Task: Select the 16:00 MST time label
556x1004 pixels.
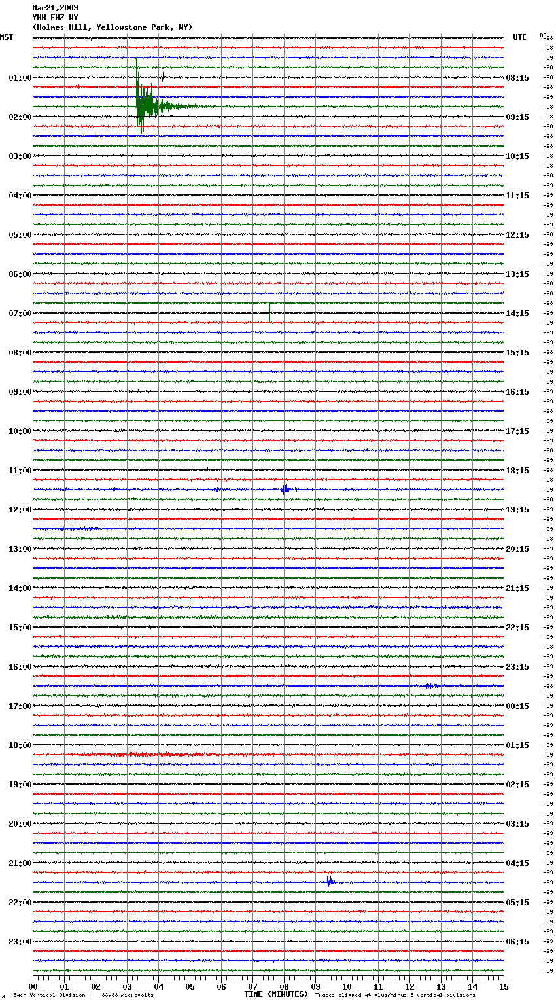Action: 20,667
